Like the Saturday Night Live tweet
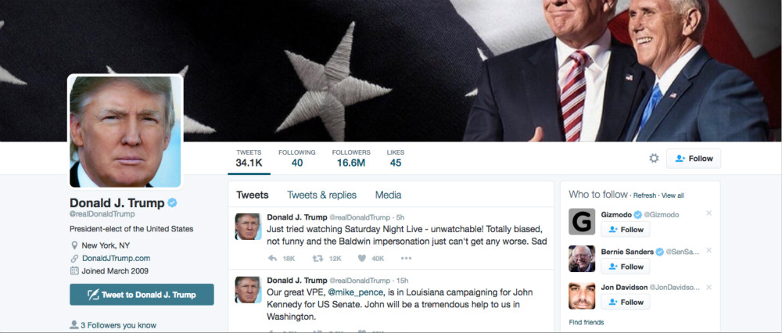Screen dimensions: 782x333 point(362,258)
